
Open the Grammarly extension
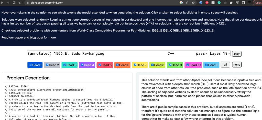pyautogui.click(x=219, y=3)
